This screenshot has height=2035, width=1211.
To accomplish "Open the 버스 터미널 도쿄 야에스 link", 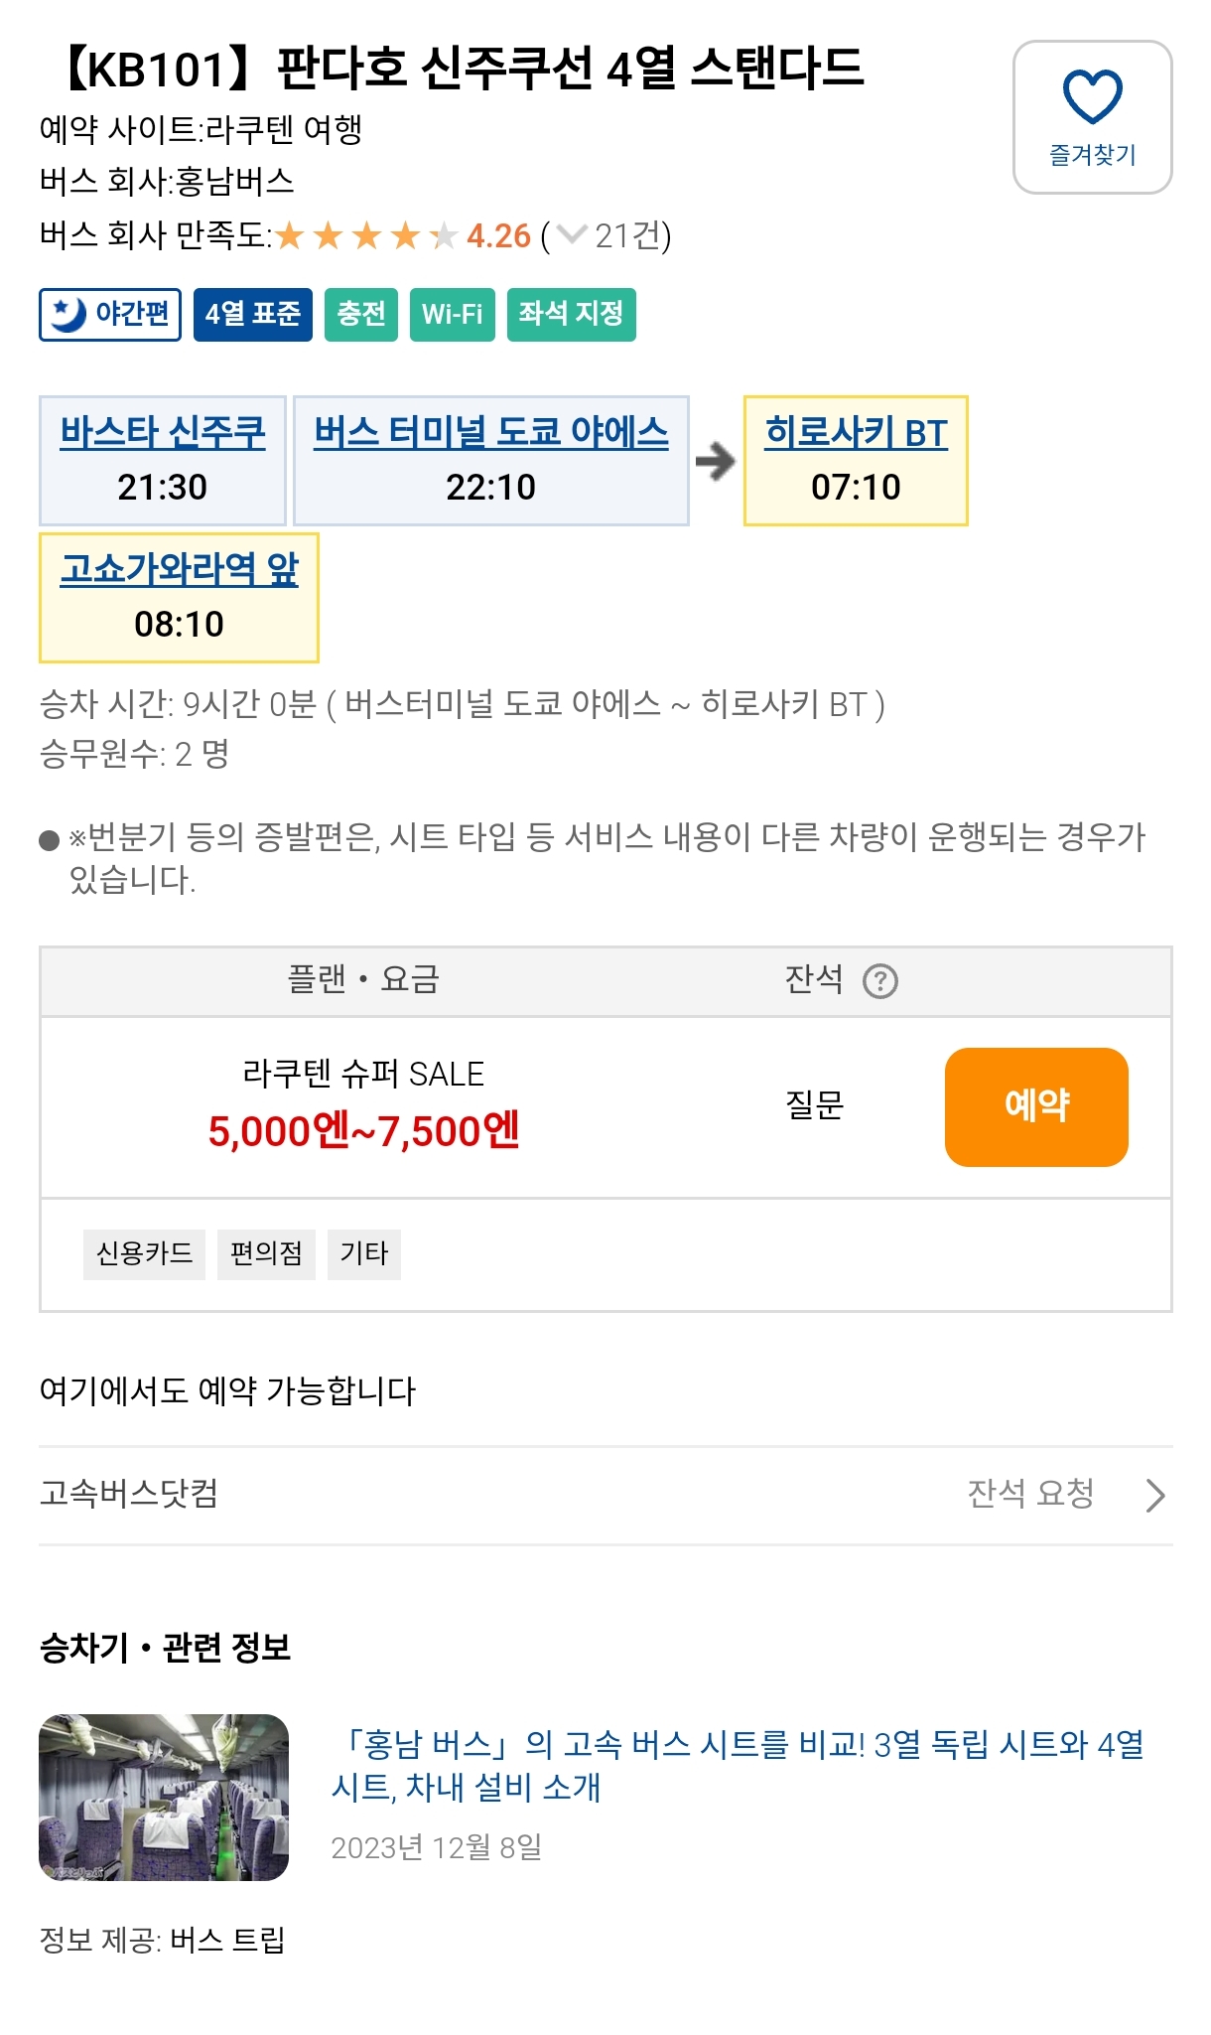I will tap(491, 432).
